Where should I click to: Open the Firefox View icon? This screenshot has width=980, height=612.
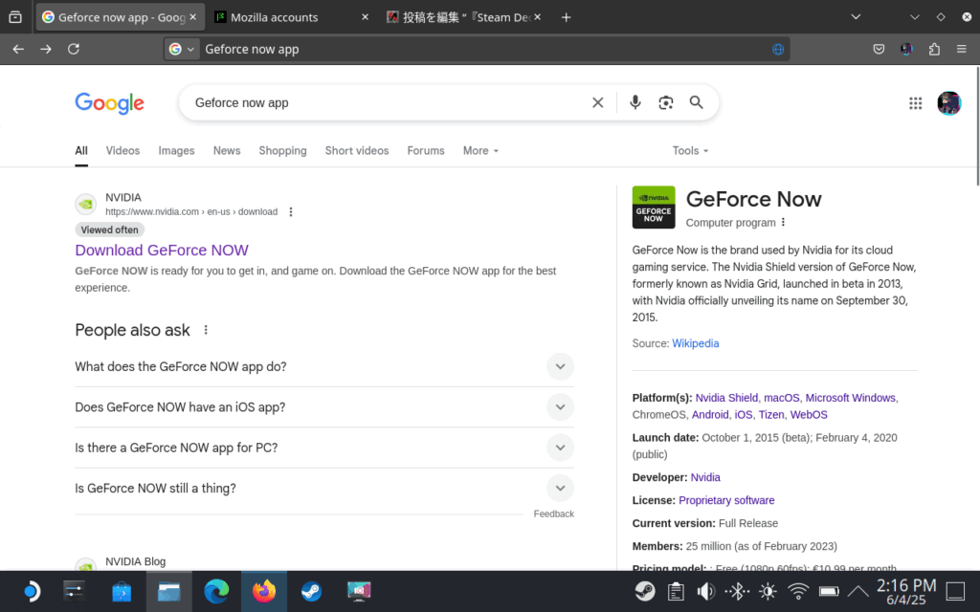(x=15, y=17)
